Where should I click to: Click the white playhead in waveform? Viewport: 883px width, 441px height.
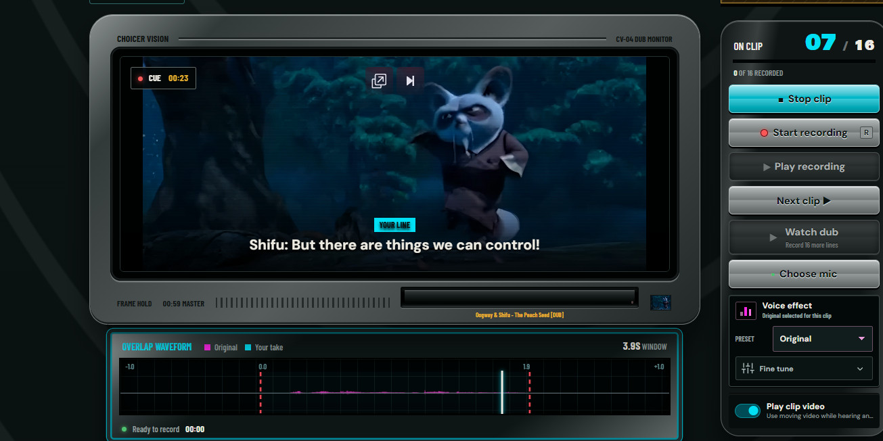point(502,392)
